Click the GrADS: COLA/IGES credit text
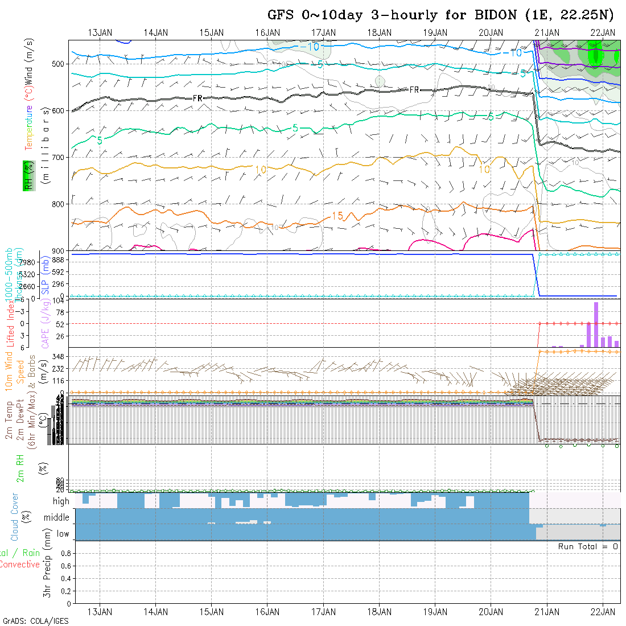 [x=35, y=621]
